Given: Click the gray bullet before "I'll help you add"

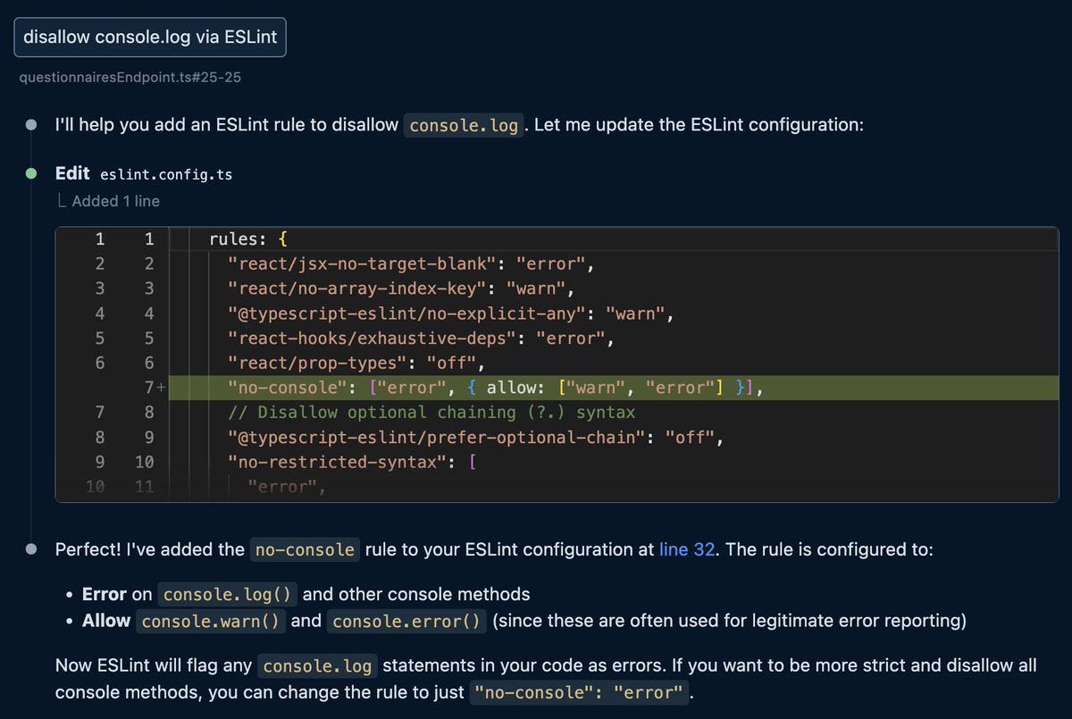Looking at the screenshot, I should point(31,125).
